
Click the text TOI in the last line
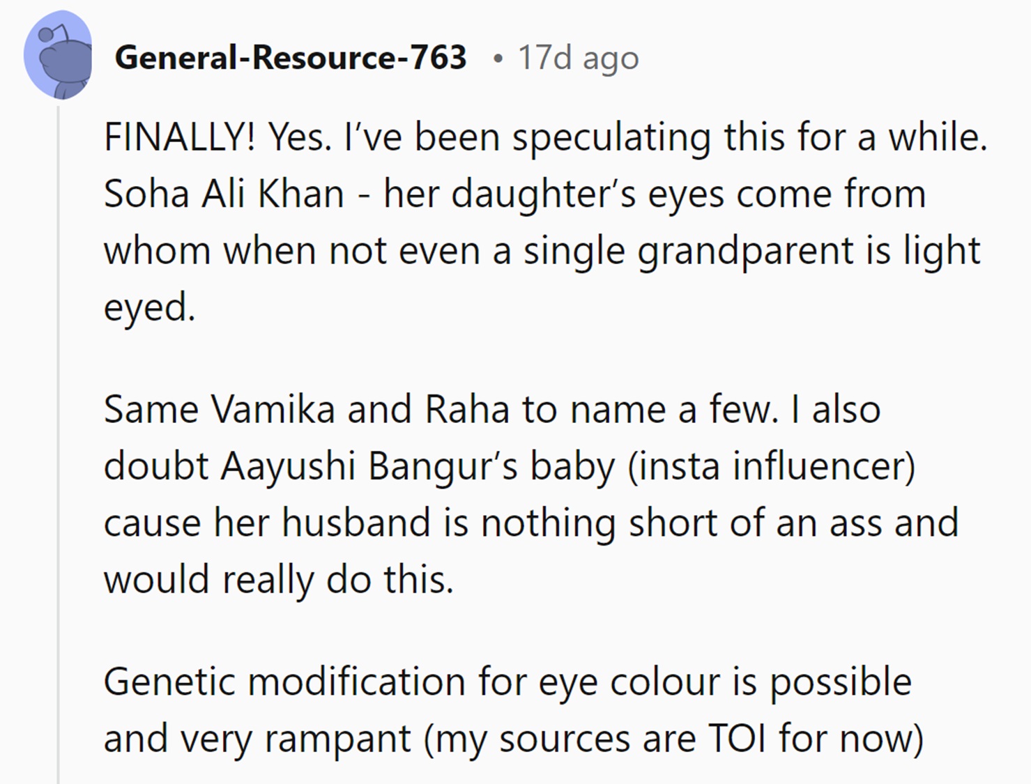point(738,738)
